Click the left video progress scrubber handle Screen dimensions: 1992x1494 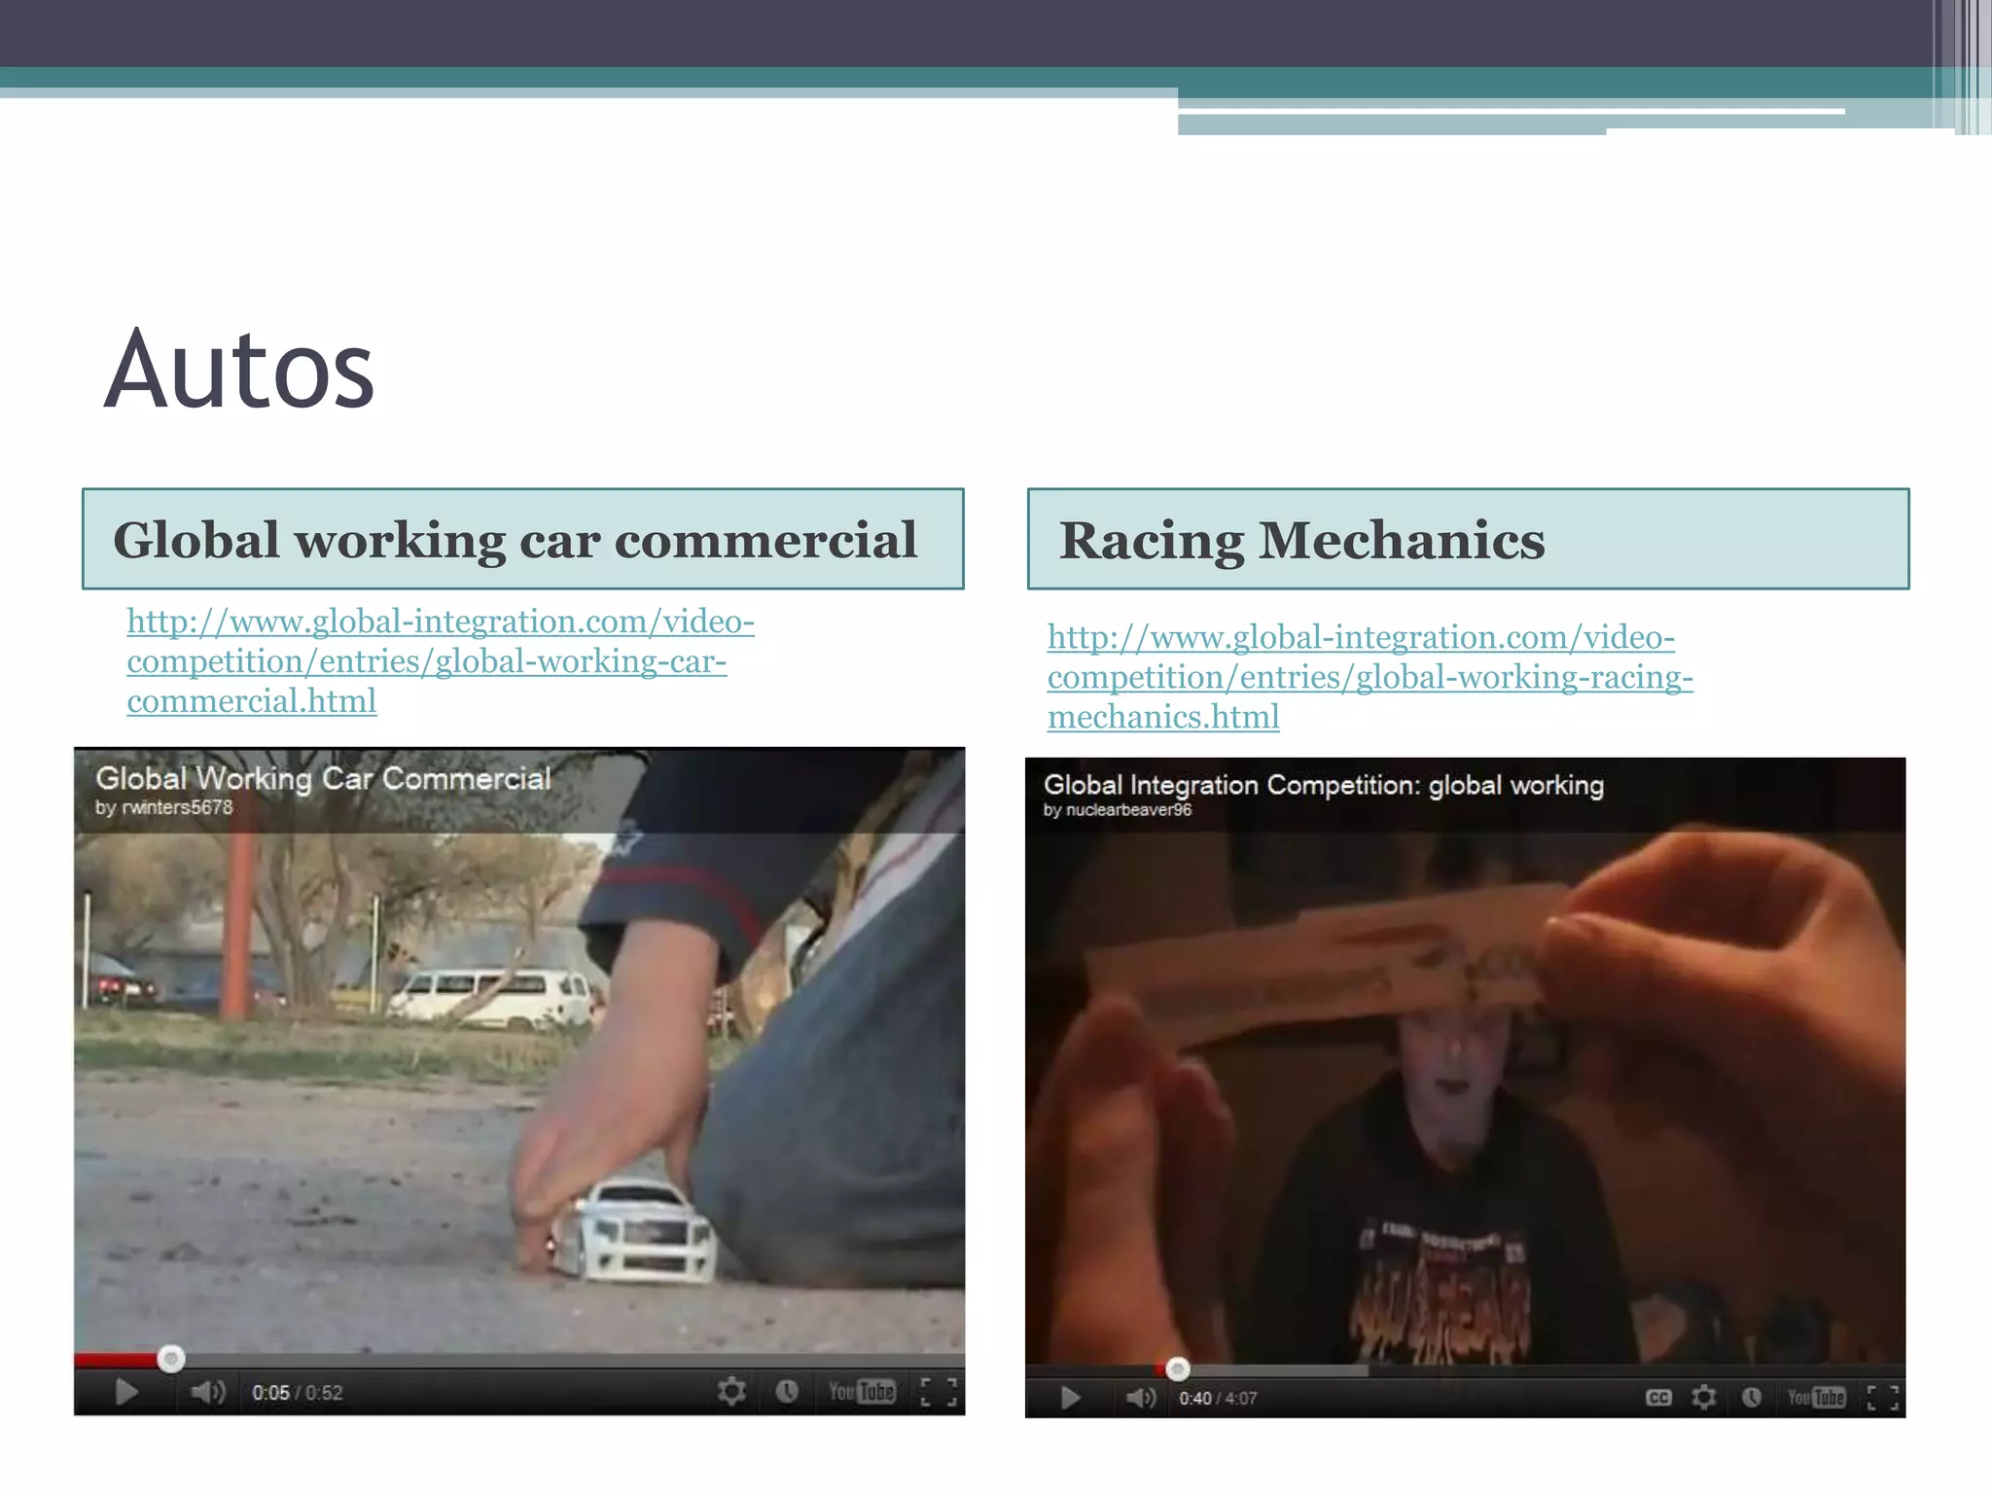171,1359
